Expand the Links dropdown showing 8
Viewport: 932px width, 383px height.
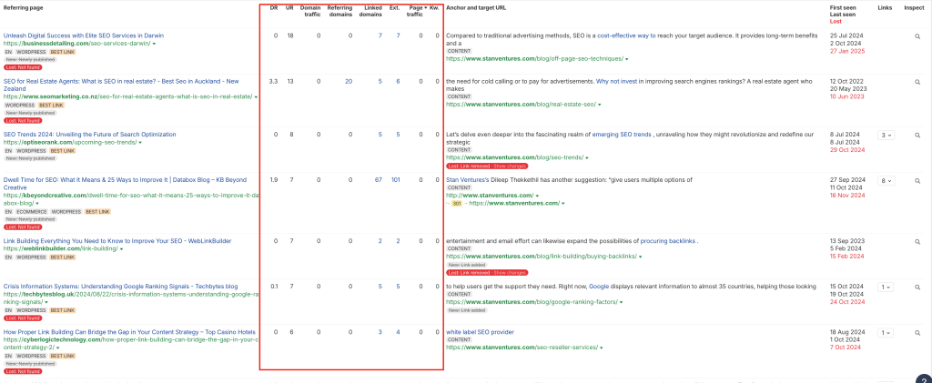[x=884, y=180]
